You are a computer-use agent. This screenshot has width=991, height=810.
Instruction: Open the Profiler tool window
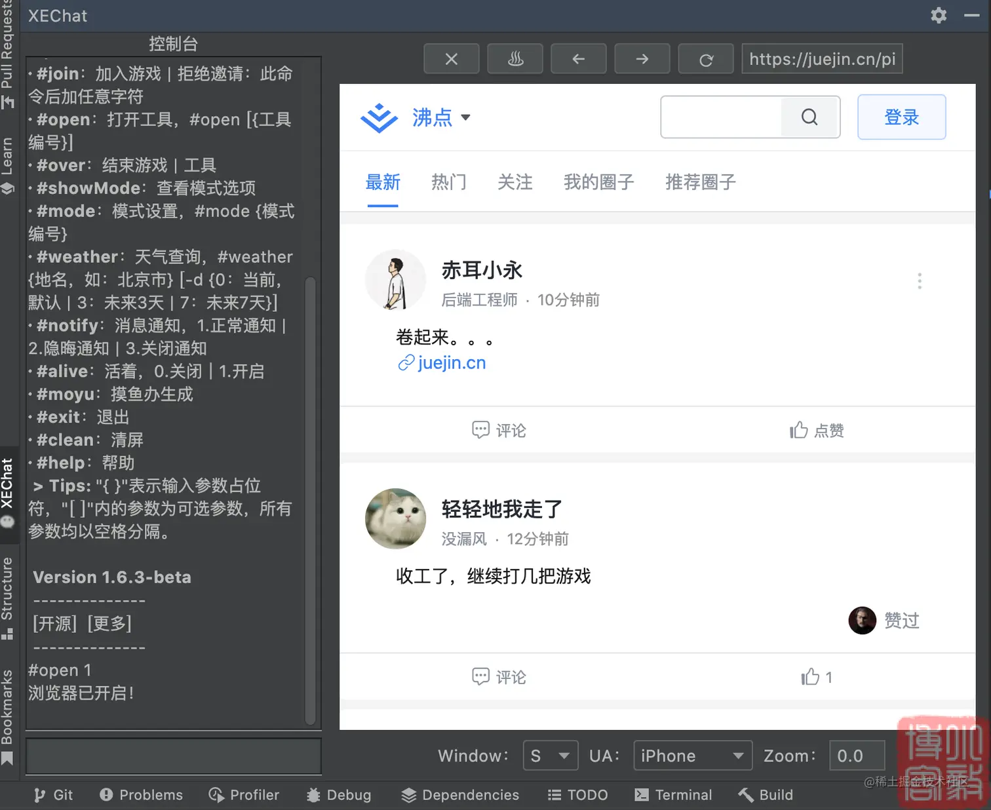pyautogui.click(x=243, y=795)
